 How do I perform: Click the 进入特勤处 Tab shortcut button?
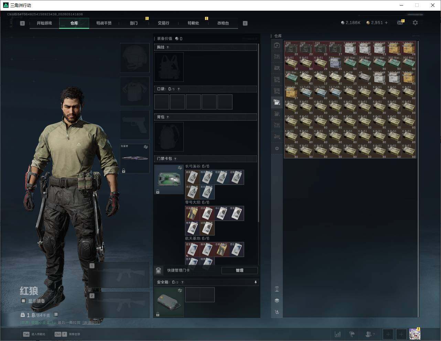click(34, 334)
